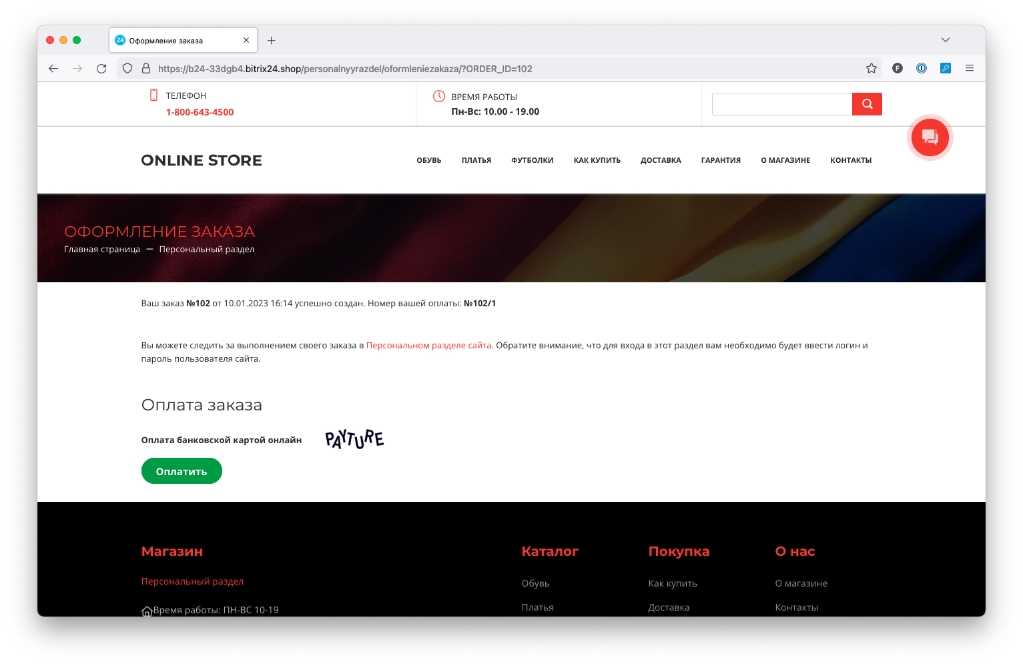Viewport: 1023px width, 666px height.
Task: Click the payment number №102/1 text
Action: 480,303
